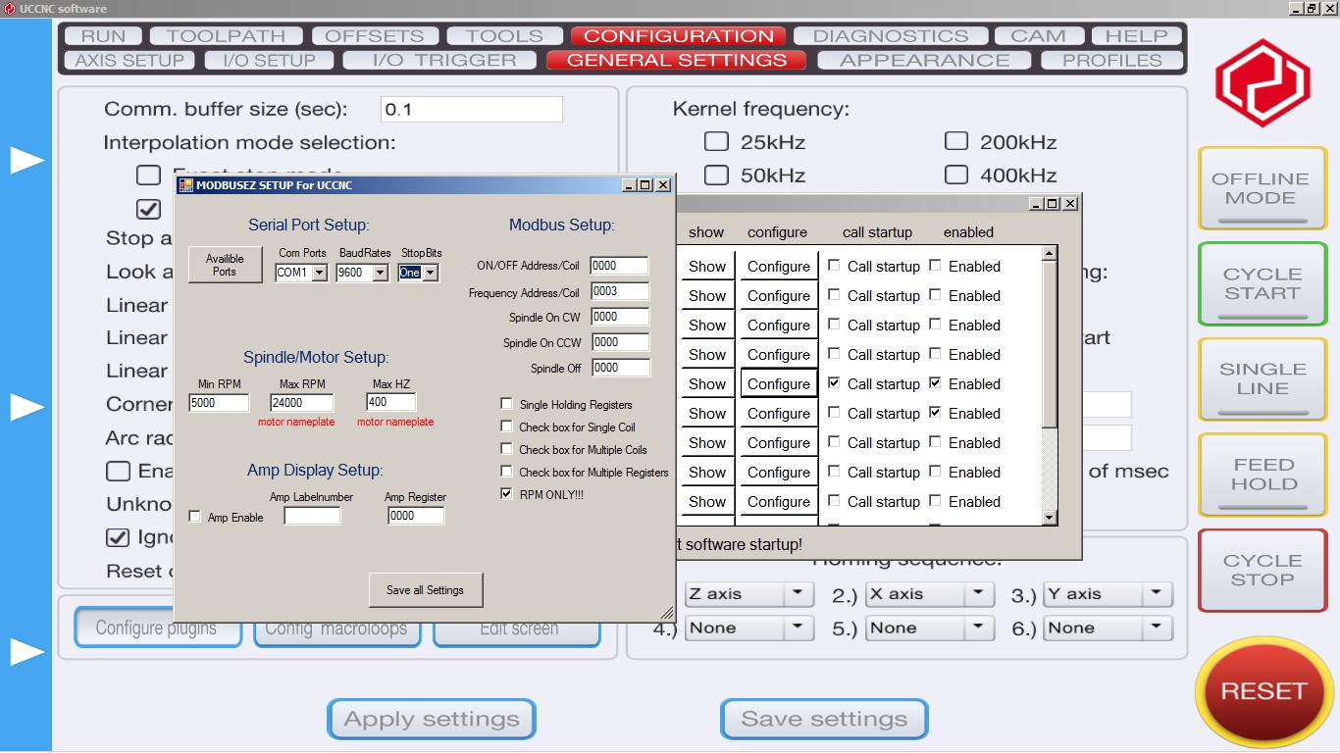Click Show in the first plugin row

[x=706, y=266]
